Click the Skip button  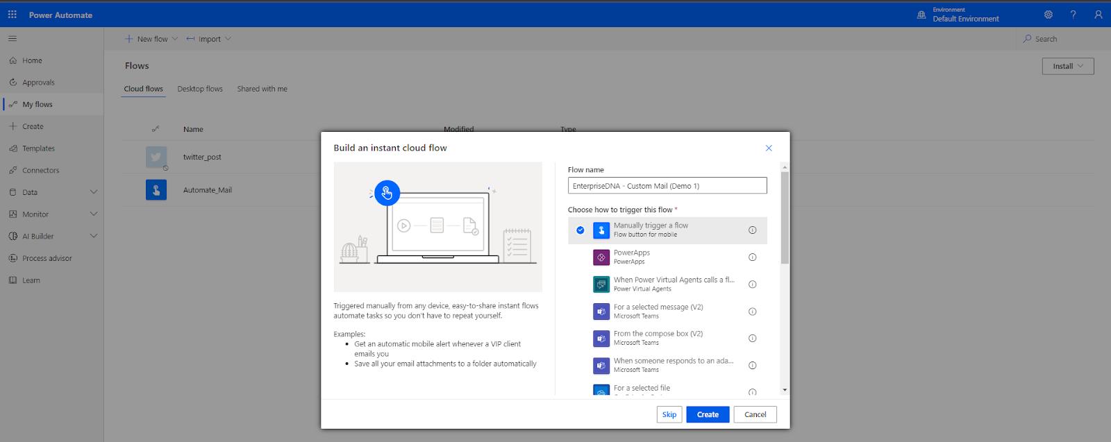coord(669,414)
